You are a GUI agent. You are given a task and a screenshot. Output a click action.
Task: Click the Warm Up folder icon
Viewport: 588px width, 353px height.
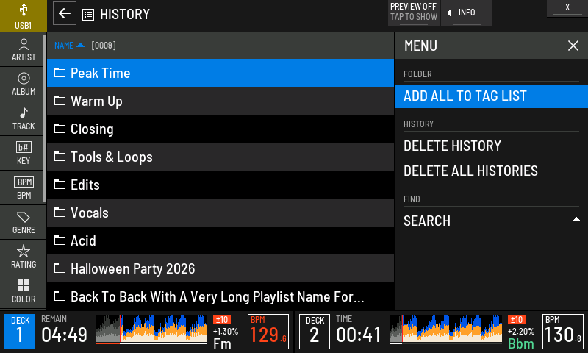(60, 101)
